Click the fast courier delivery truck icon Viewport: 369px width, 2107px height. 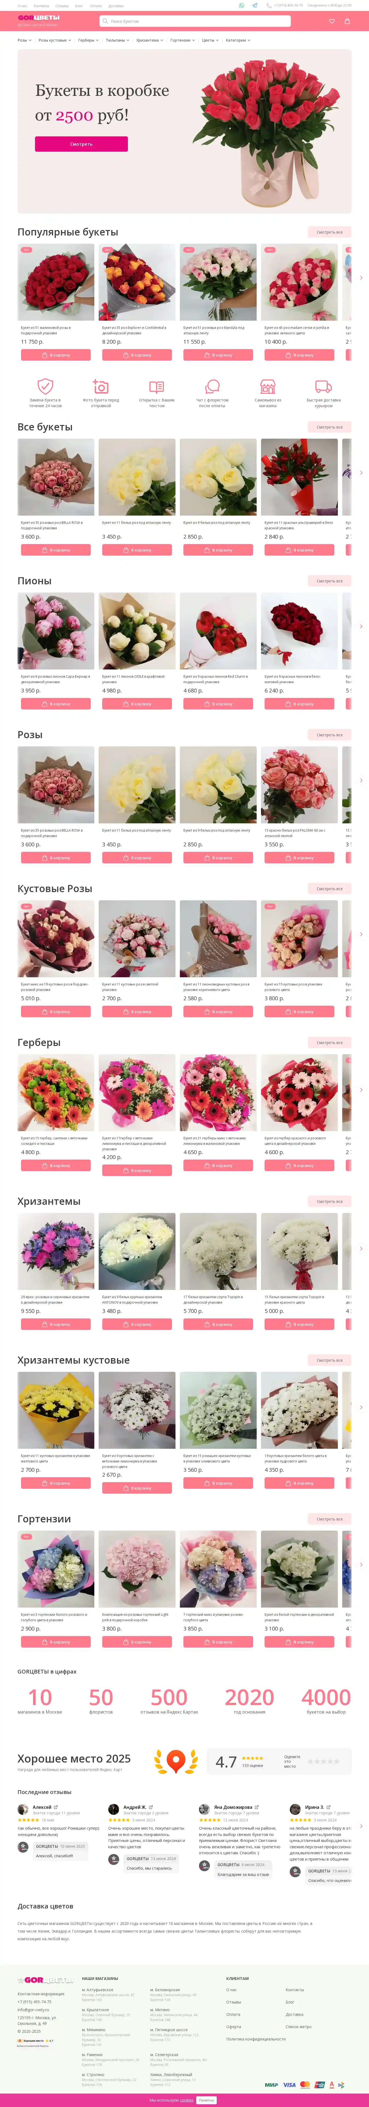point(323,386)
